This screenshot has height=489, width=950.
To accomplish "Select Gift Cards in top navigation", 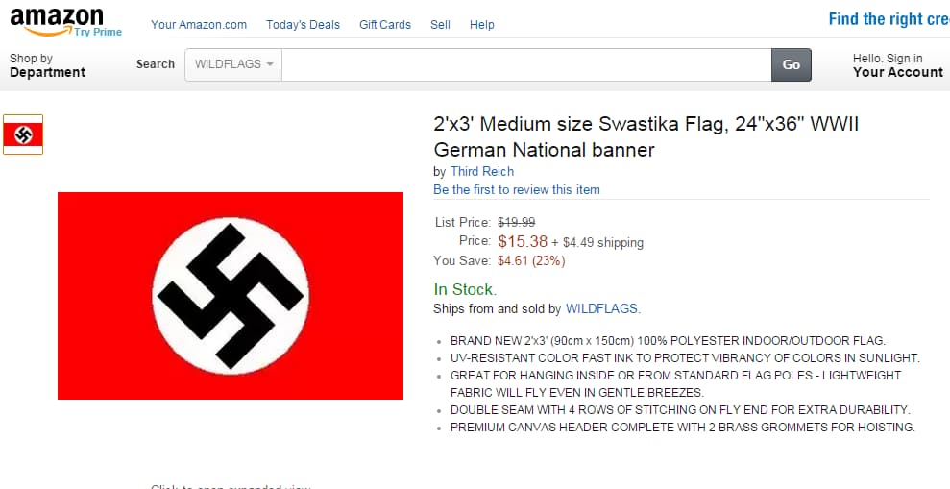I will pos(385,25).
